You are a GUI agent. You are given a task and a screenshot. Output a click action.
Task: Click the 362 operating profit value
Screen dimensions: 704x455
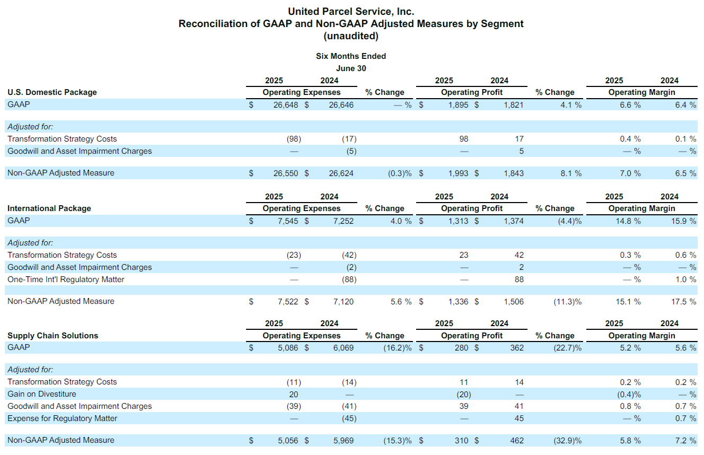pyautogui.click(x=517, y=348)
